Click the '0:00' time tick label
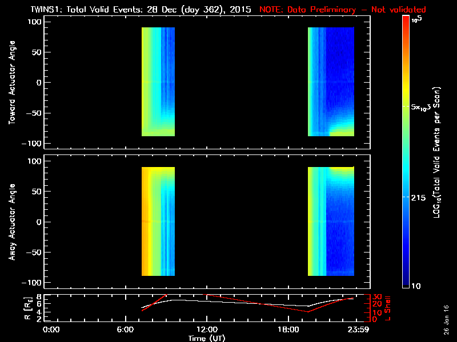The image size is (457, 342). pyautogui.click(x=51, y=330)
